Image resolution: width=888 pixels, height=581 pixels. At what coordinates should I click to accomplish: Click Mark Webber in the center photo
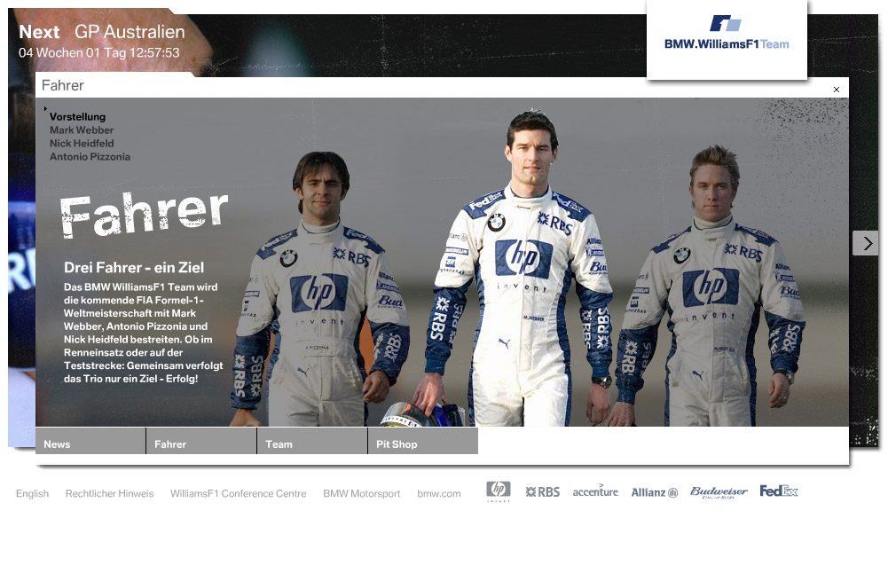click(x=524, y=266)
